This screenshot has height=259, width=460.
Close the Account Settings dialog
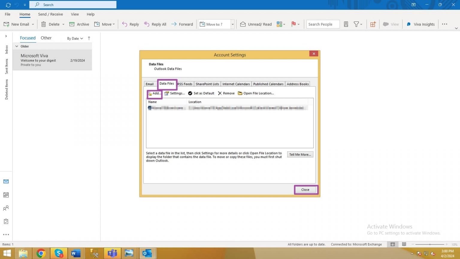(x=305, y=189)
